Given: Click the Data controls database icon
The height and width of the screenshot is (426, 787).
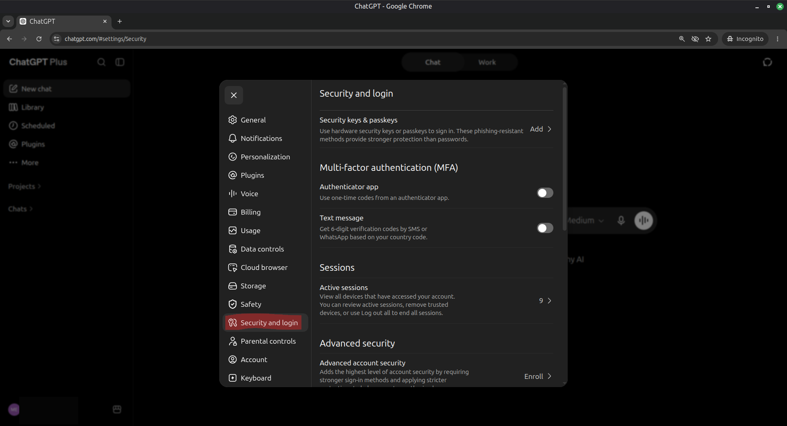Looking at the screenshot, I should pos(232,249).
